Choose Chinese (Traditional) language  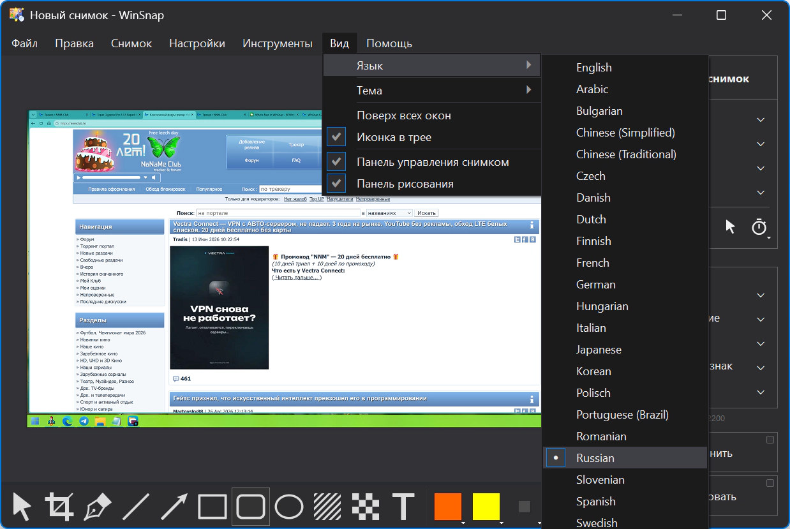pos(625,154)
